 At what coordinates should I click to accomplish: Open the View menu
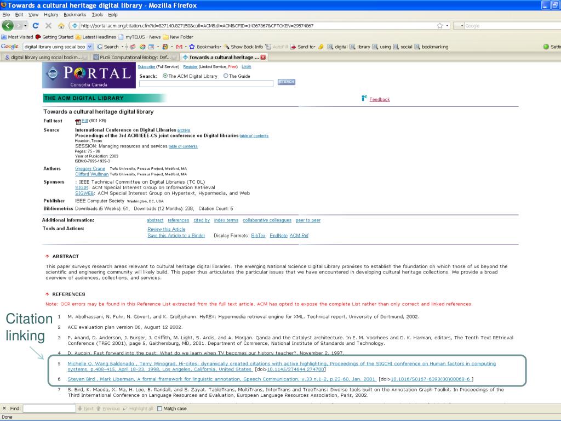point(33,15)
